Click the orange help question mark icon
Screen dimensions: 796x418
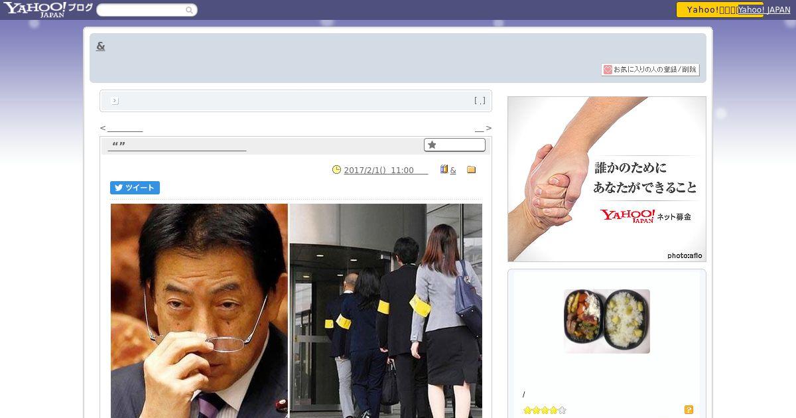(689, 410)
